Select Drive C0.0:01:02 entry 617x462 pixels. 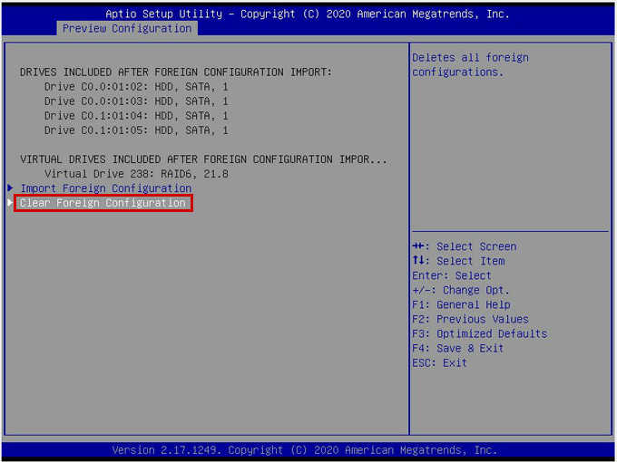tap(135, 87)
